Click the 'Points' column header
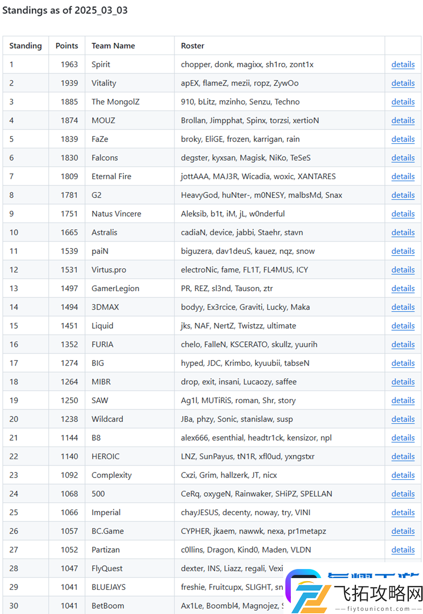The width and height of the screenshot is (423, 614). point(67,46)
